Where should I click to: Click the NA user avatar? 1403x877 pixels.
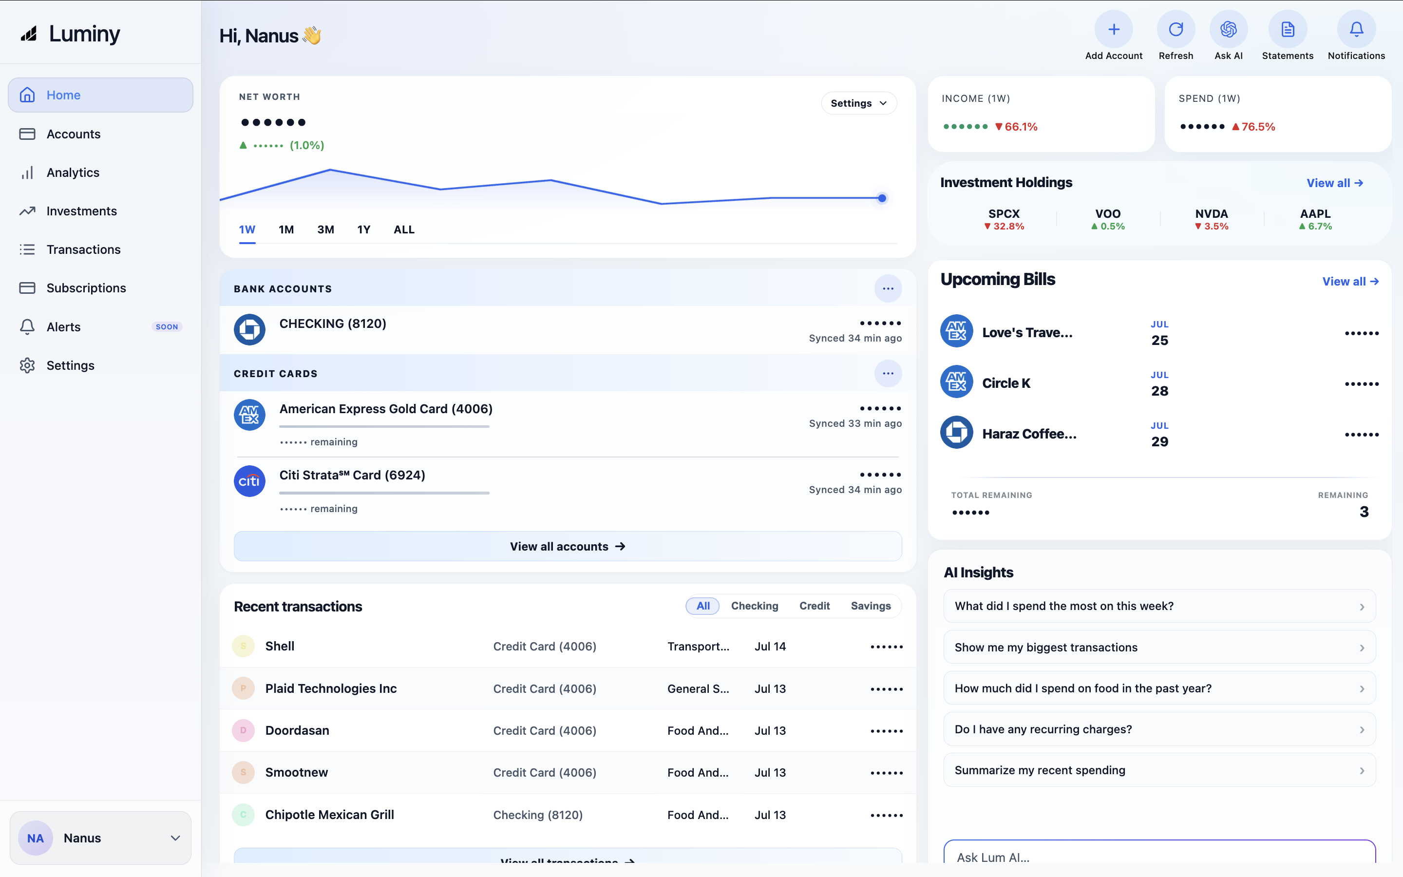coord(36,838)
